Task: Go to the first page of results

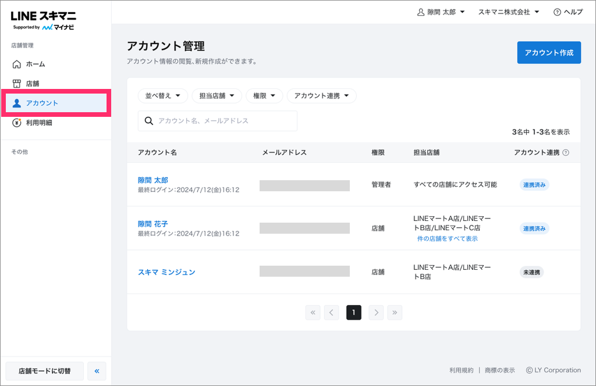Action: (x=313, y=313)
